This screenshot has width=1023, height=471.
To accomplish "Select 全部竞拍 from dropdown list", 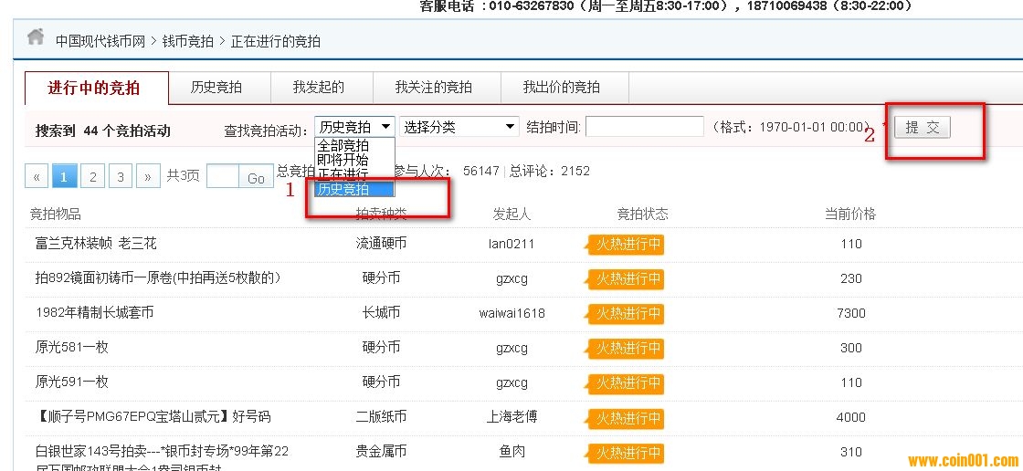I will (343, 146).
